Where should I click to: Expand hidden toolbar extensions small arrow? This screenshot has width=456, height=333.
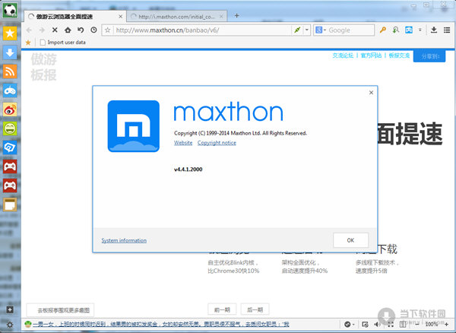click(420, 30)
